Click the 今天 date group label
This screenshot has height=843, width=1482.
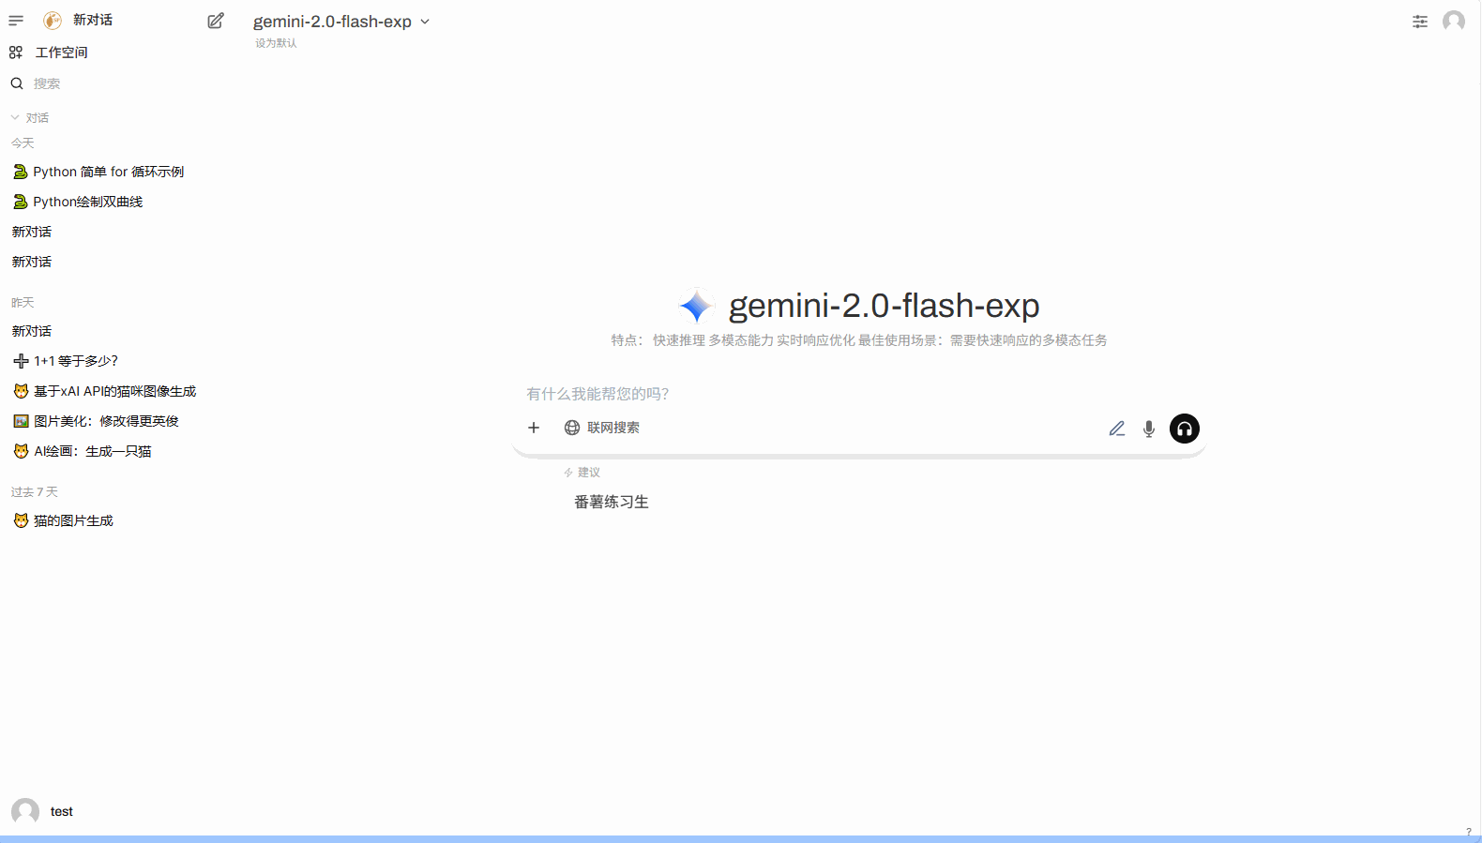[23, 143]
